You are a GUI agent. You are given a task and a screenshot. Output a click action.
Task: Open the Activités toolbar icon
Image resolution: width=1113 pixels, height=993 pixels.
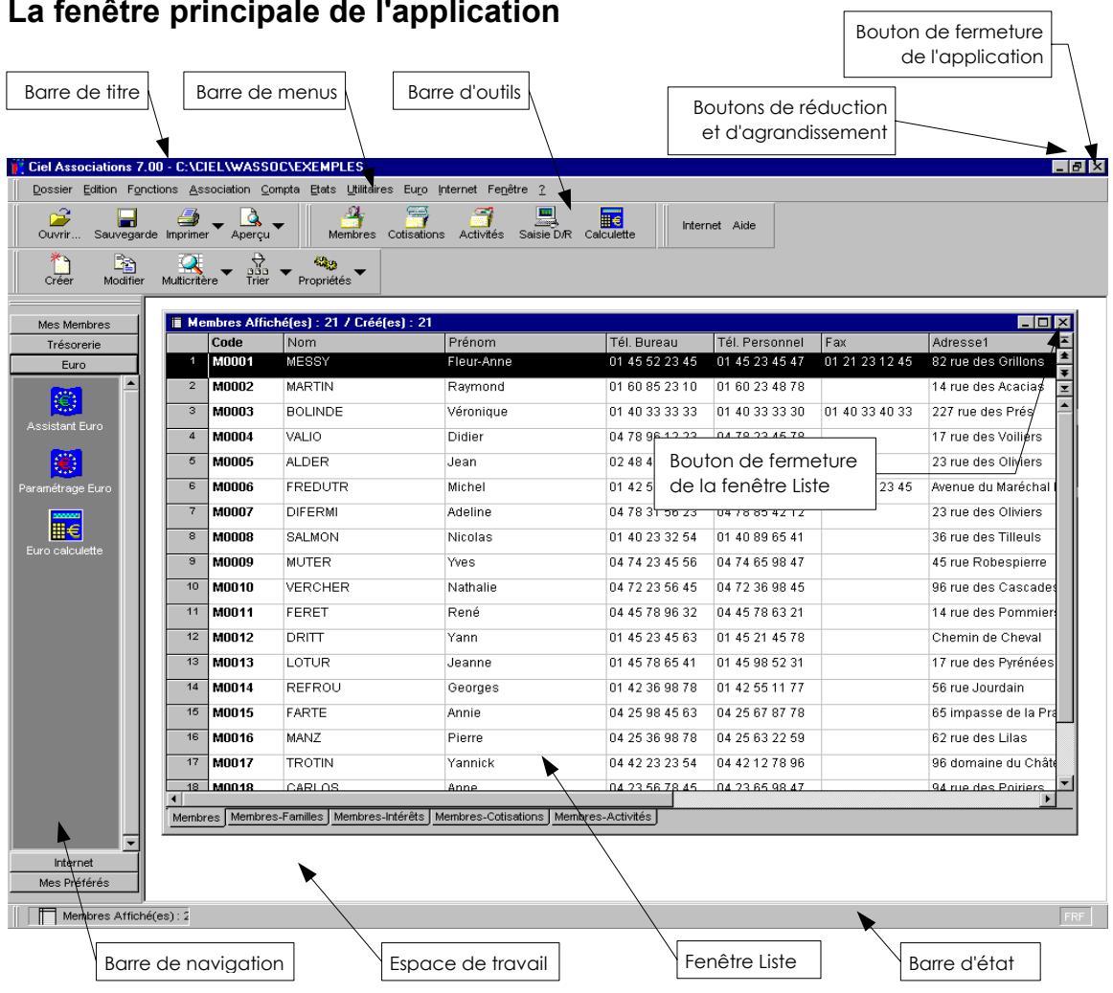481,216
